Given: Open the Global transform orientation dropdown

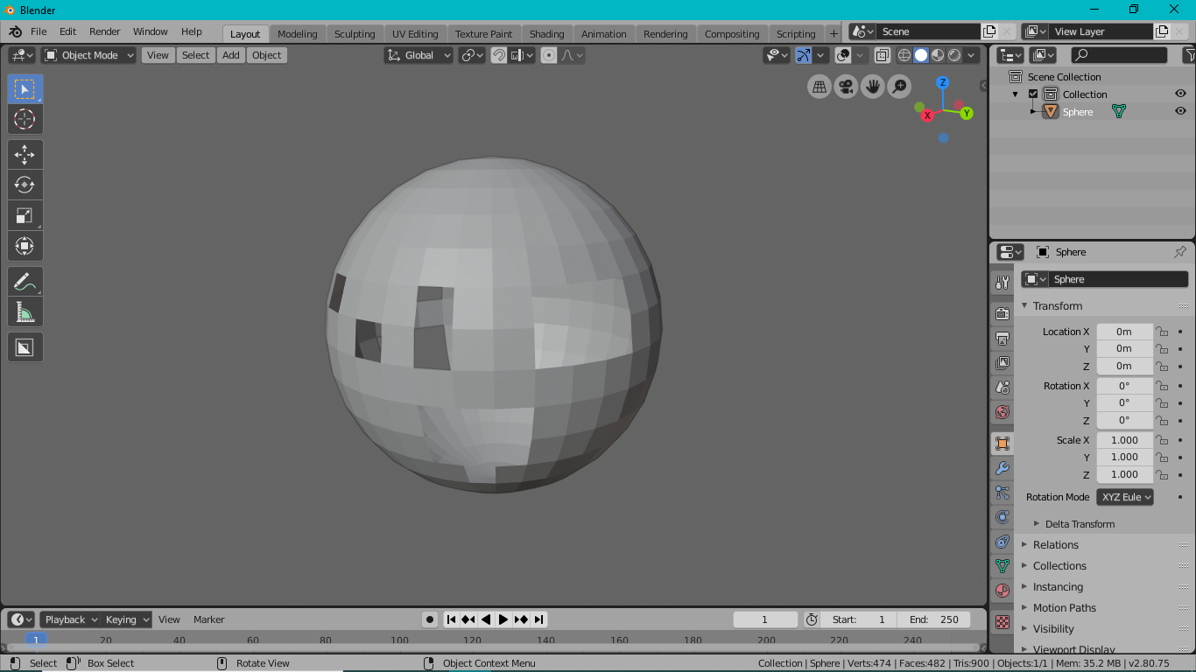Looking at the screenshot, I should point(419,55).
